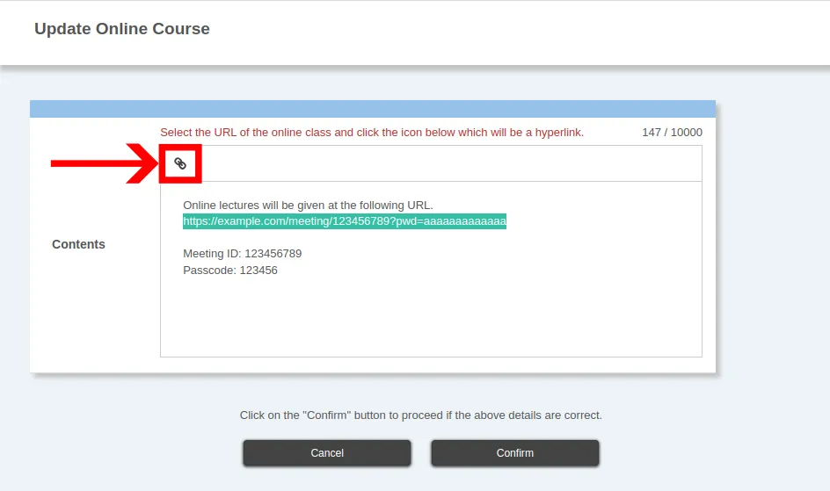Place cursor in the "Meeting ID: 123456789" line
Viewport: 830px width, 491px height.
click(x=242, y=254)
